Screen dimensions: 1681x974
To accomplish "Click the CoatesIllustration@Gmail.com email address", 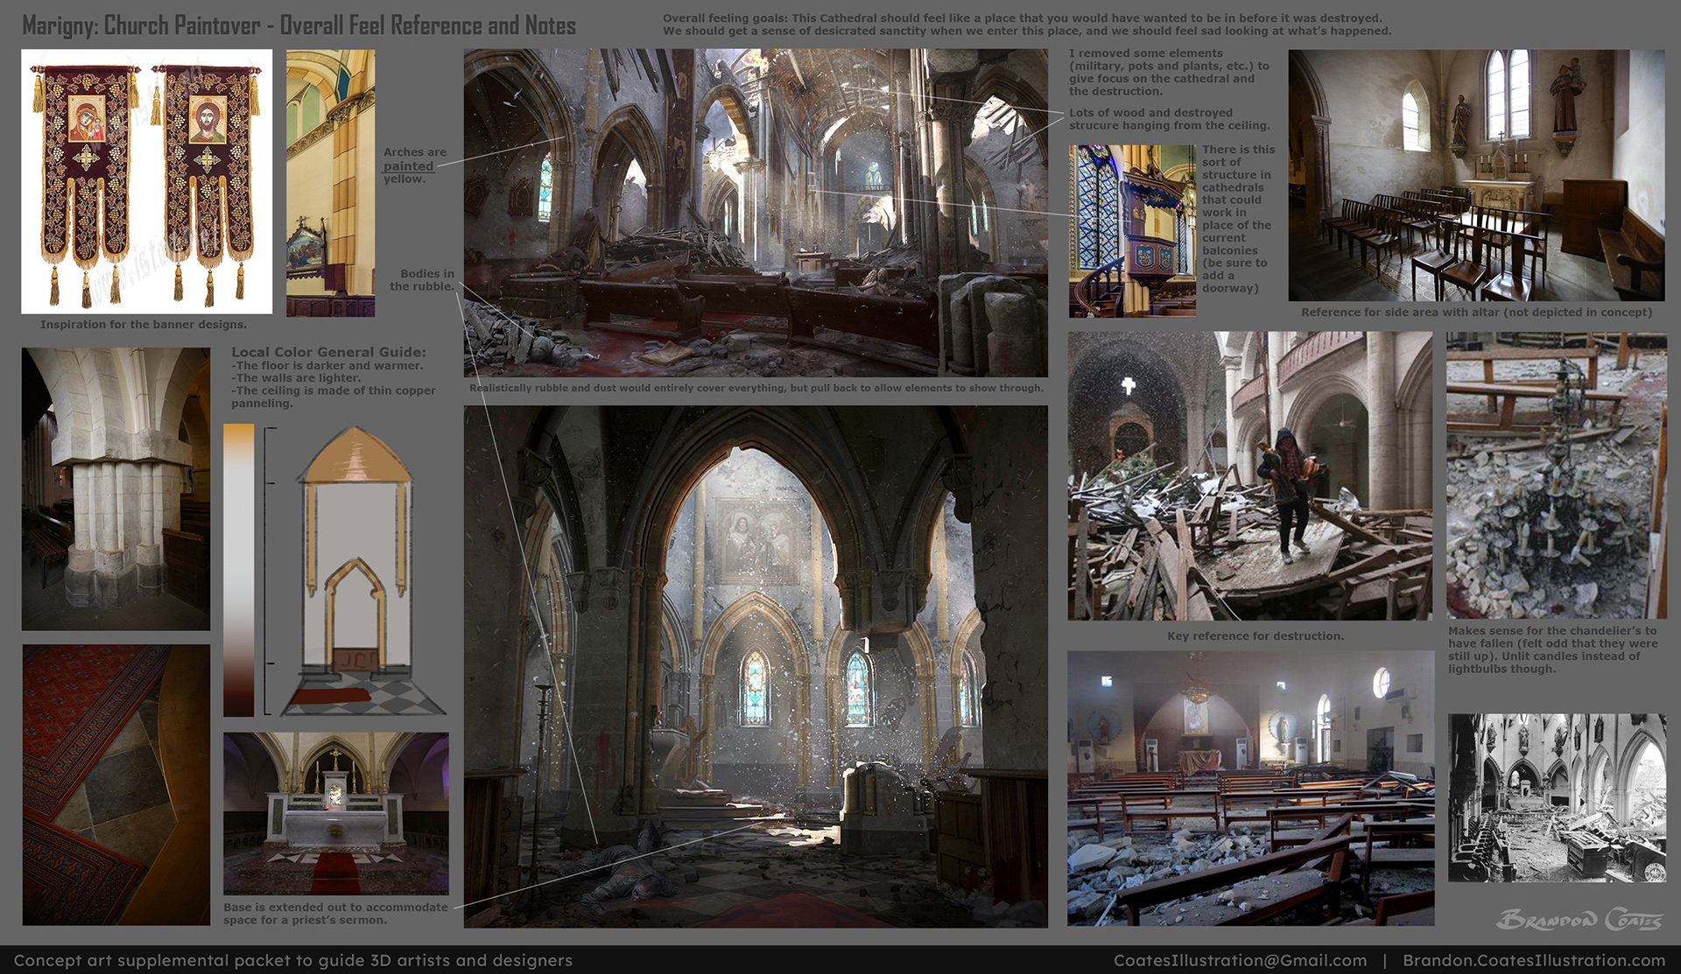I will pyautogui.click(x=1240, y=960).
